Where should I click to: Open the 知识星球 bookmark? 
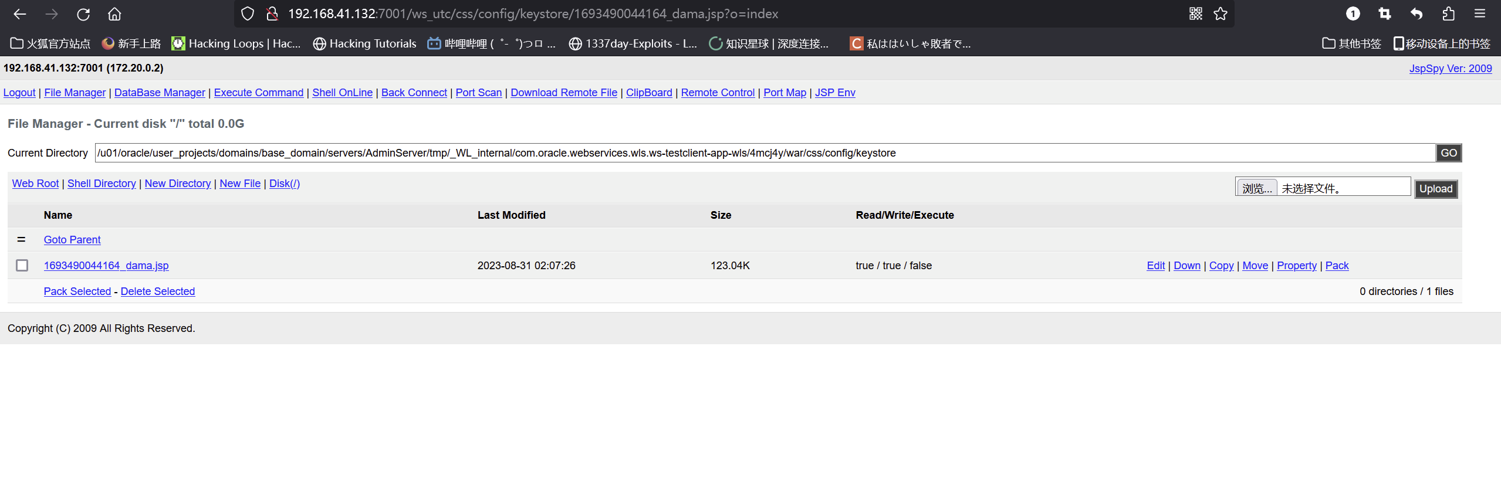coord(769,43)
